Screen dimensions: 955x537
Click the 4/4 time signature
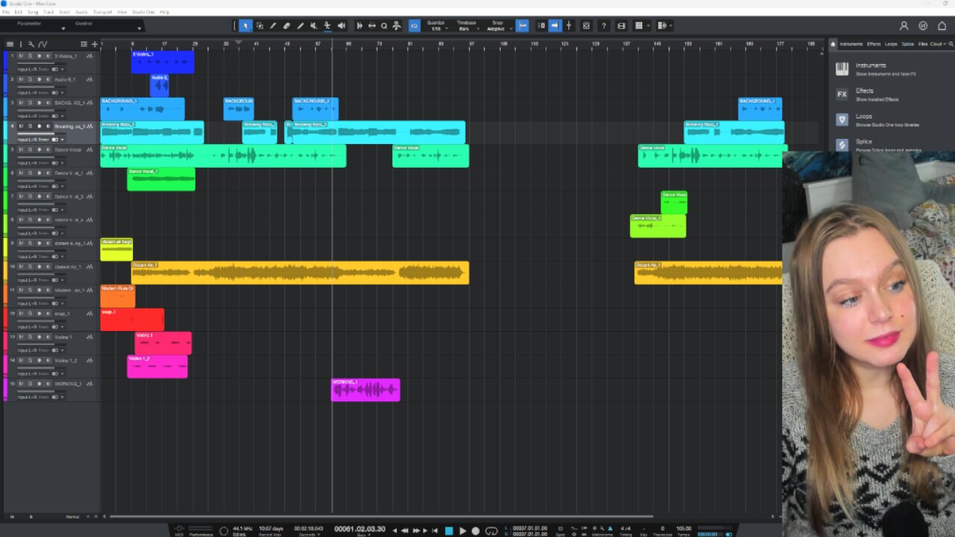[x=625, y=529]
